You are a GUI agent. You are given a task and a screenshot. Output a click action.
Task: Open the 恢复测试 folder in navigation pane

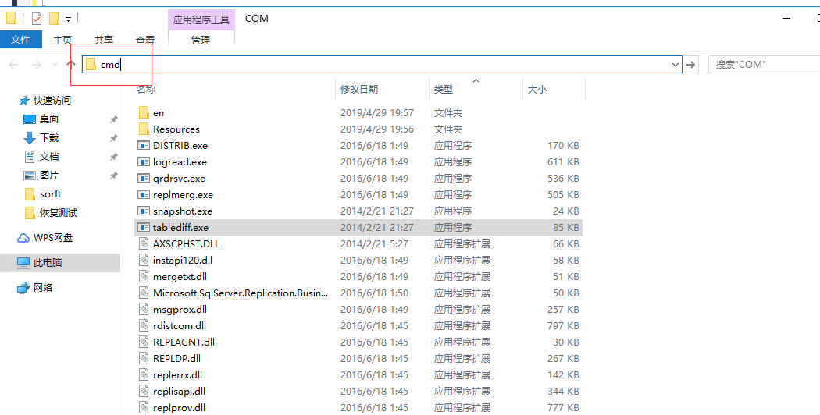click(x=58, y=213)
